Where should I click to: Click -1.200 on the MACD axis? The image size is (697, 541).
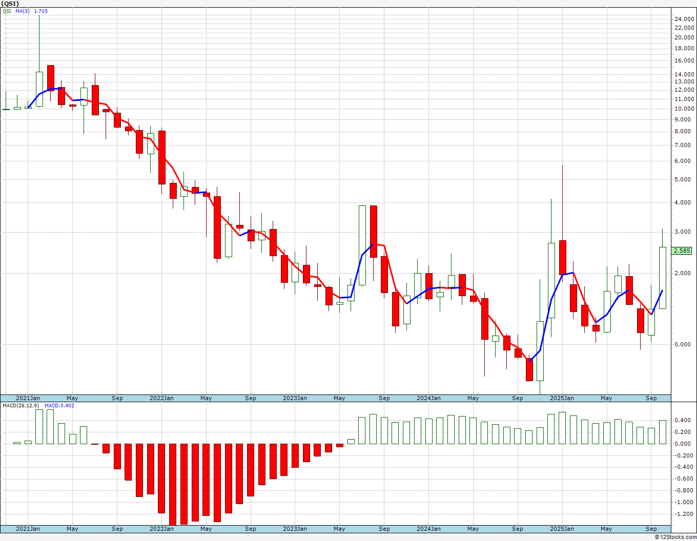tap(684, 514)
